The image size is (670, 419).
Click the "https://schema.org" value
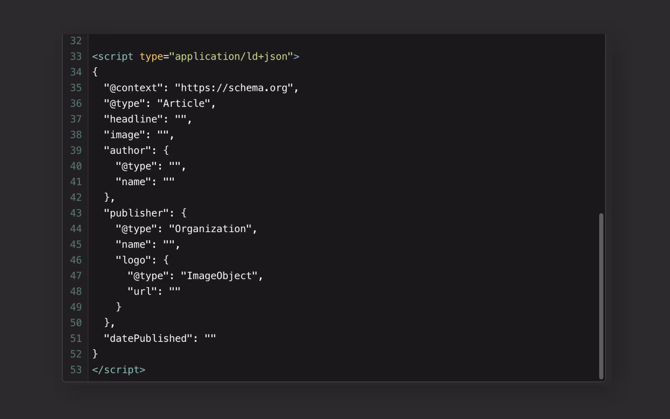tap(234, 88)
